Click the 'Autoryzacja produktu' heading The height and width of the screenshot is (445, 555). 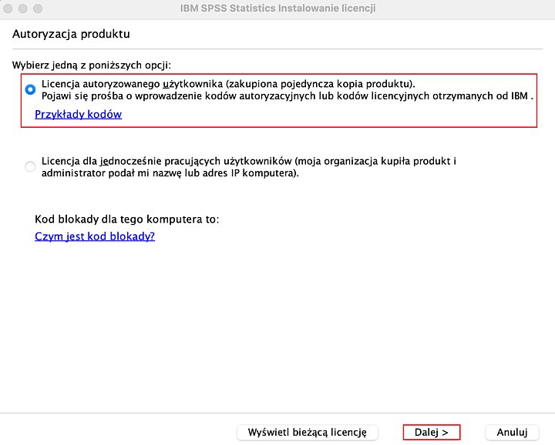71,34
